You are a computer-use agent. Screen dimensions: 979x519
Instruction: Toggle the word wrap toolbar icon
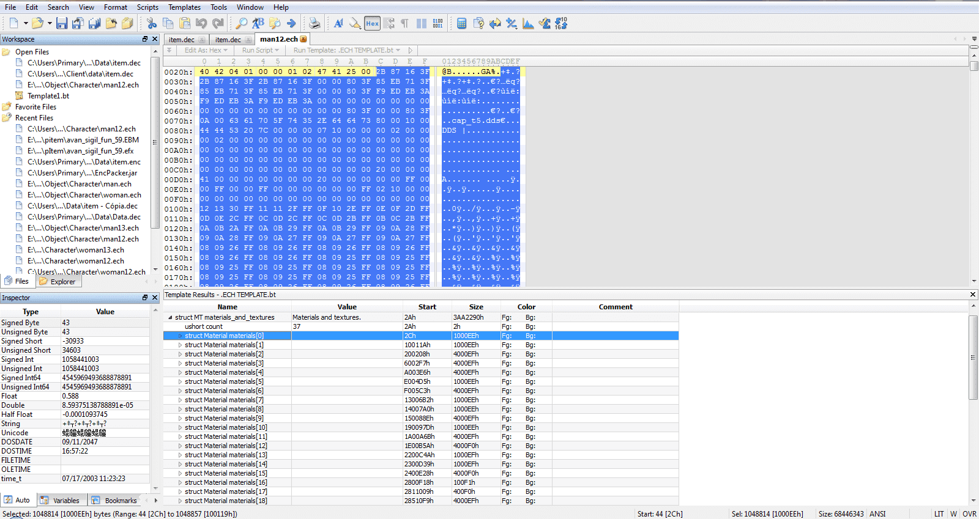click(389, 23)
